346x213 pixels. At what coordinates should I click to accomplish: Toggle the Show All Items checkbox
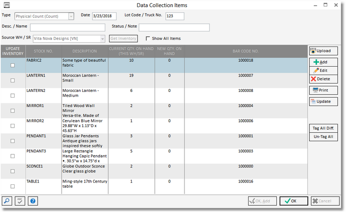148,38
